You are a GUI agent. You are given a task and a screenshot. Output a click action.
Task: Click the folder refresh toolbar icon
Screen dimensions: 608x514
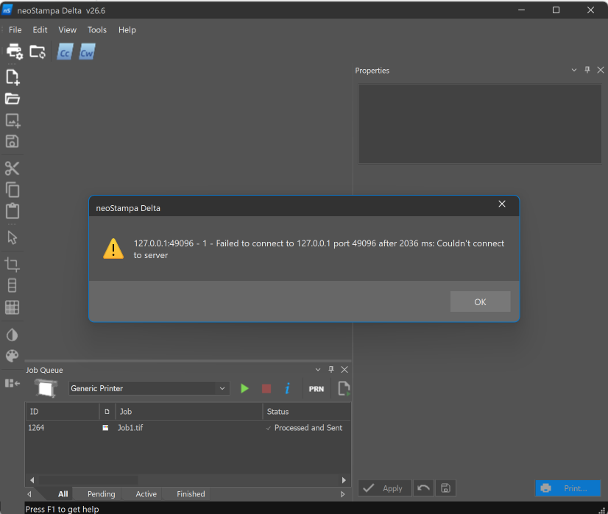(38, 51)
